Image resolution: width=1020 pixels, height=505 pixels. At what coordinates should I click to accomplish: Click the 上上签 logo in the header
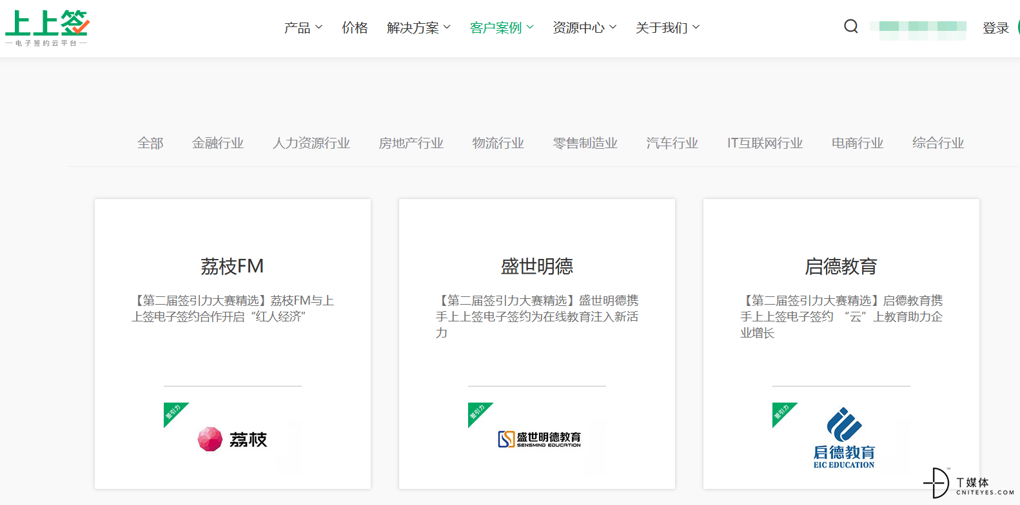pyautogui.click(x=47, y=28)
